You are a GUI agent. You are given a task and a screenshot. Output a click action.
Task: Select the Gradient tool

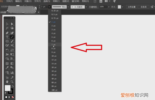click(x=12, y=63)
